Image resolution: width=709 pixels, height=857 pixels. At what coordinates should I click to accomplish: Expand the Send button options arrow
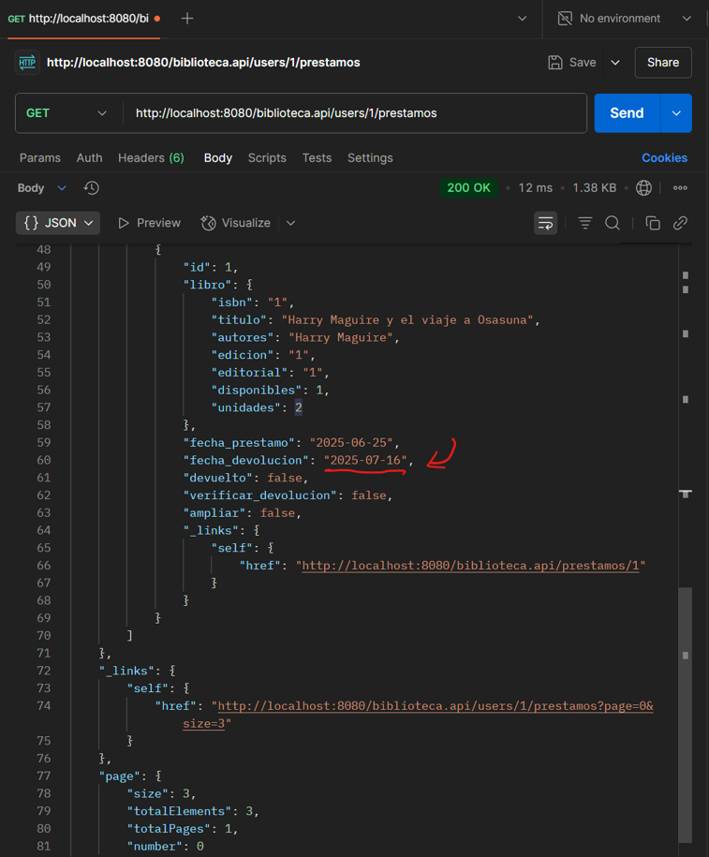676,113
